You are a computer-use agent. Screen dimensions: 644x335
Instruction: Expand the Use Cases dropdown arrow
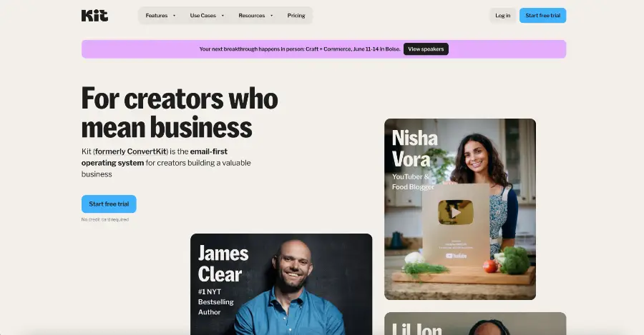(x=223, y=16)
